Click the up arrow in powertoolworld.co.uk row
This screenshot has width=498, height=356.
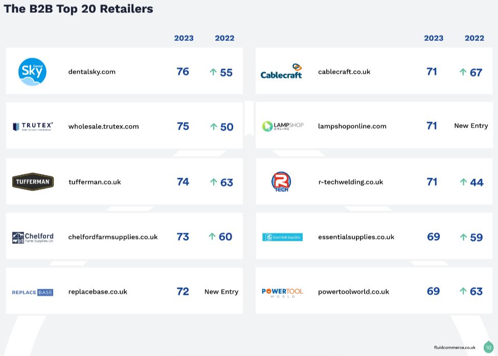point(463,291)
